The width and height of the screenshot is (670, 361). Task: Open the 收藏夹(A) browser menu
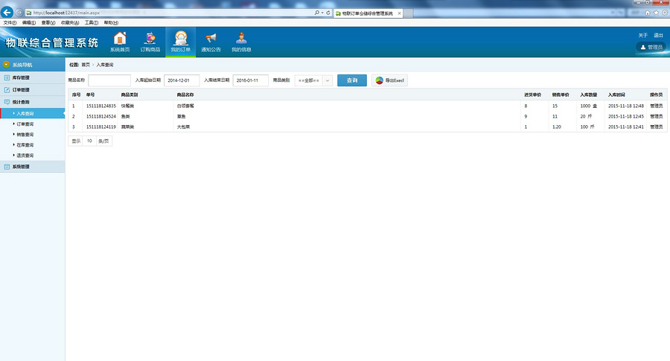70,22
